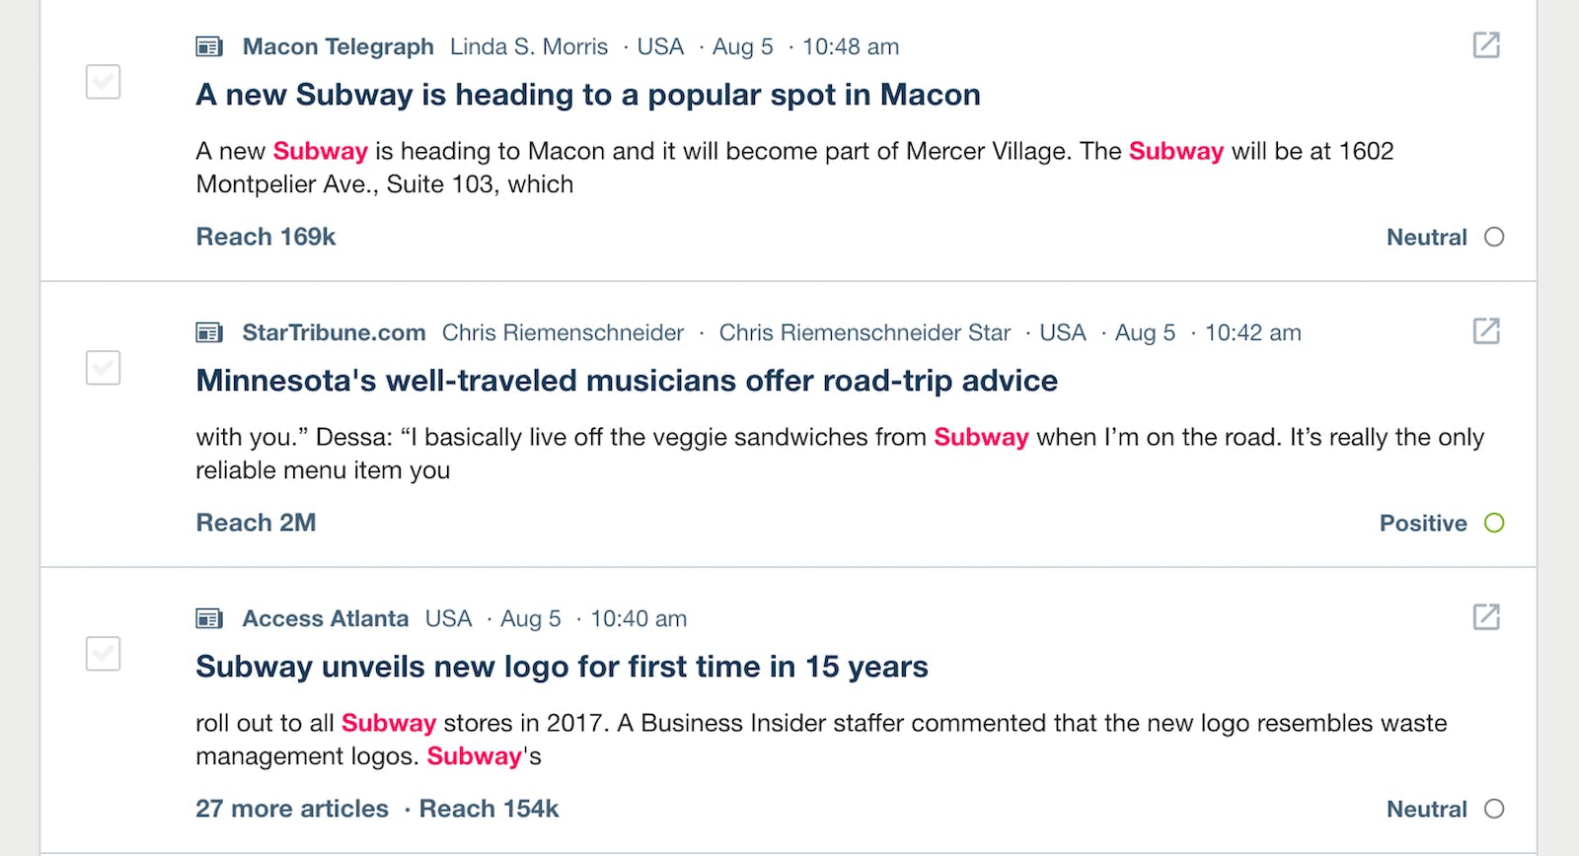Click the Access Atlanta source name
The image size is (1579, 856).
click(x=325, y=618)
